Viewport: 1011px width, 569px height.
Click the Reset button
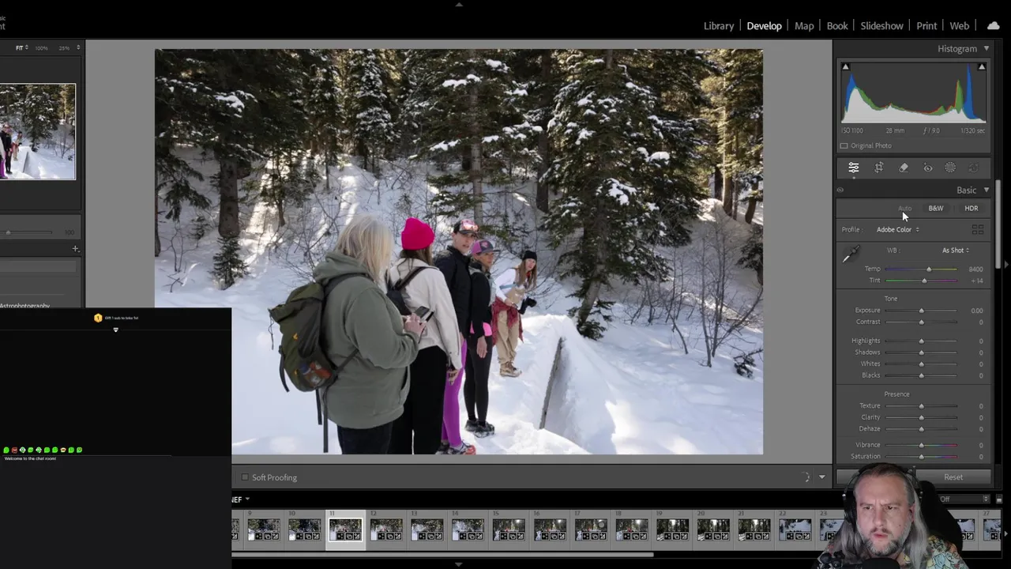point(953,477)
